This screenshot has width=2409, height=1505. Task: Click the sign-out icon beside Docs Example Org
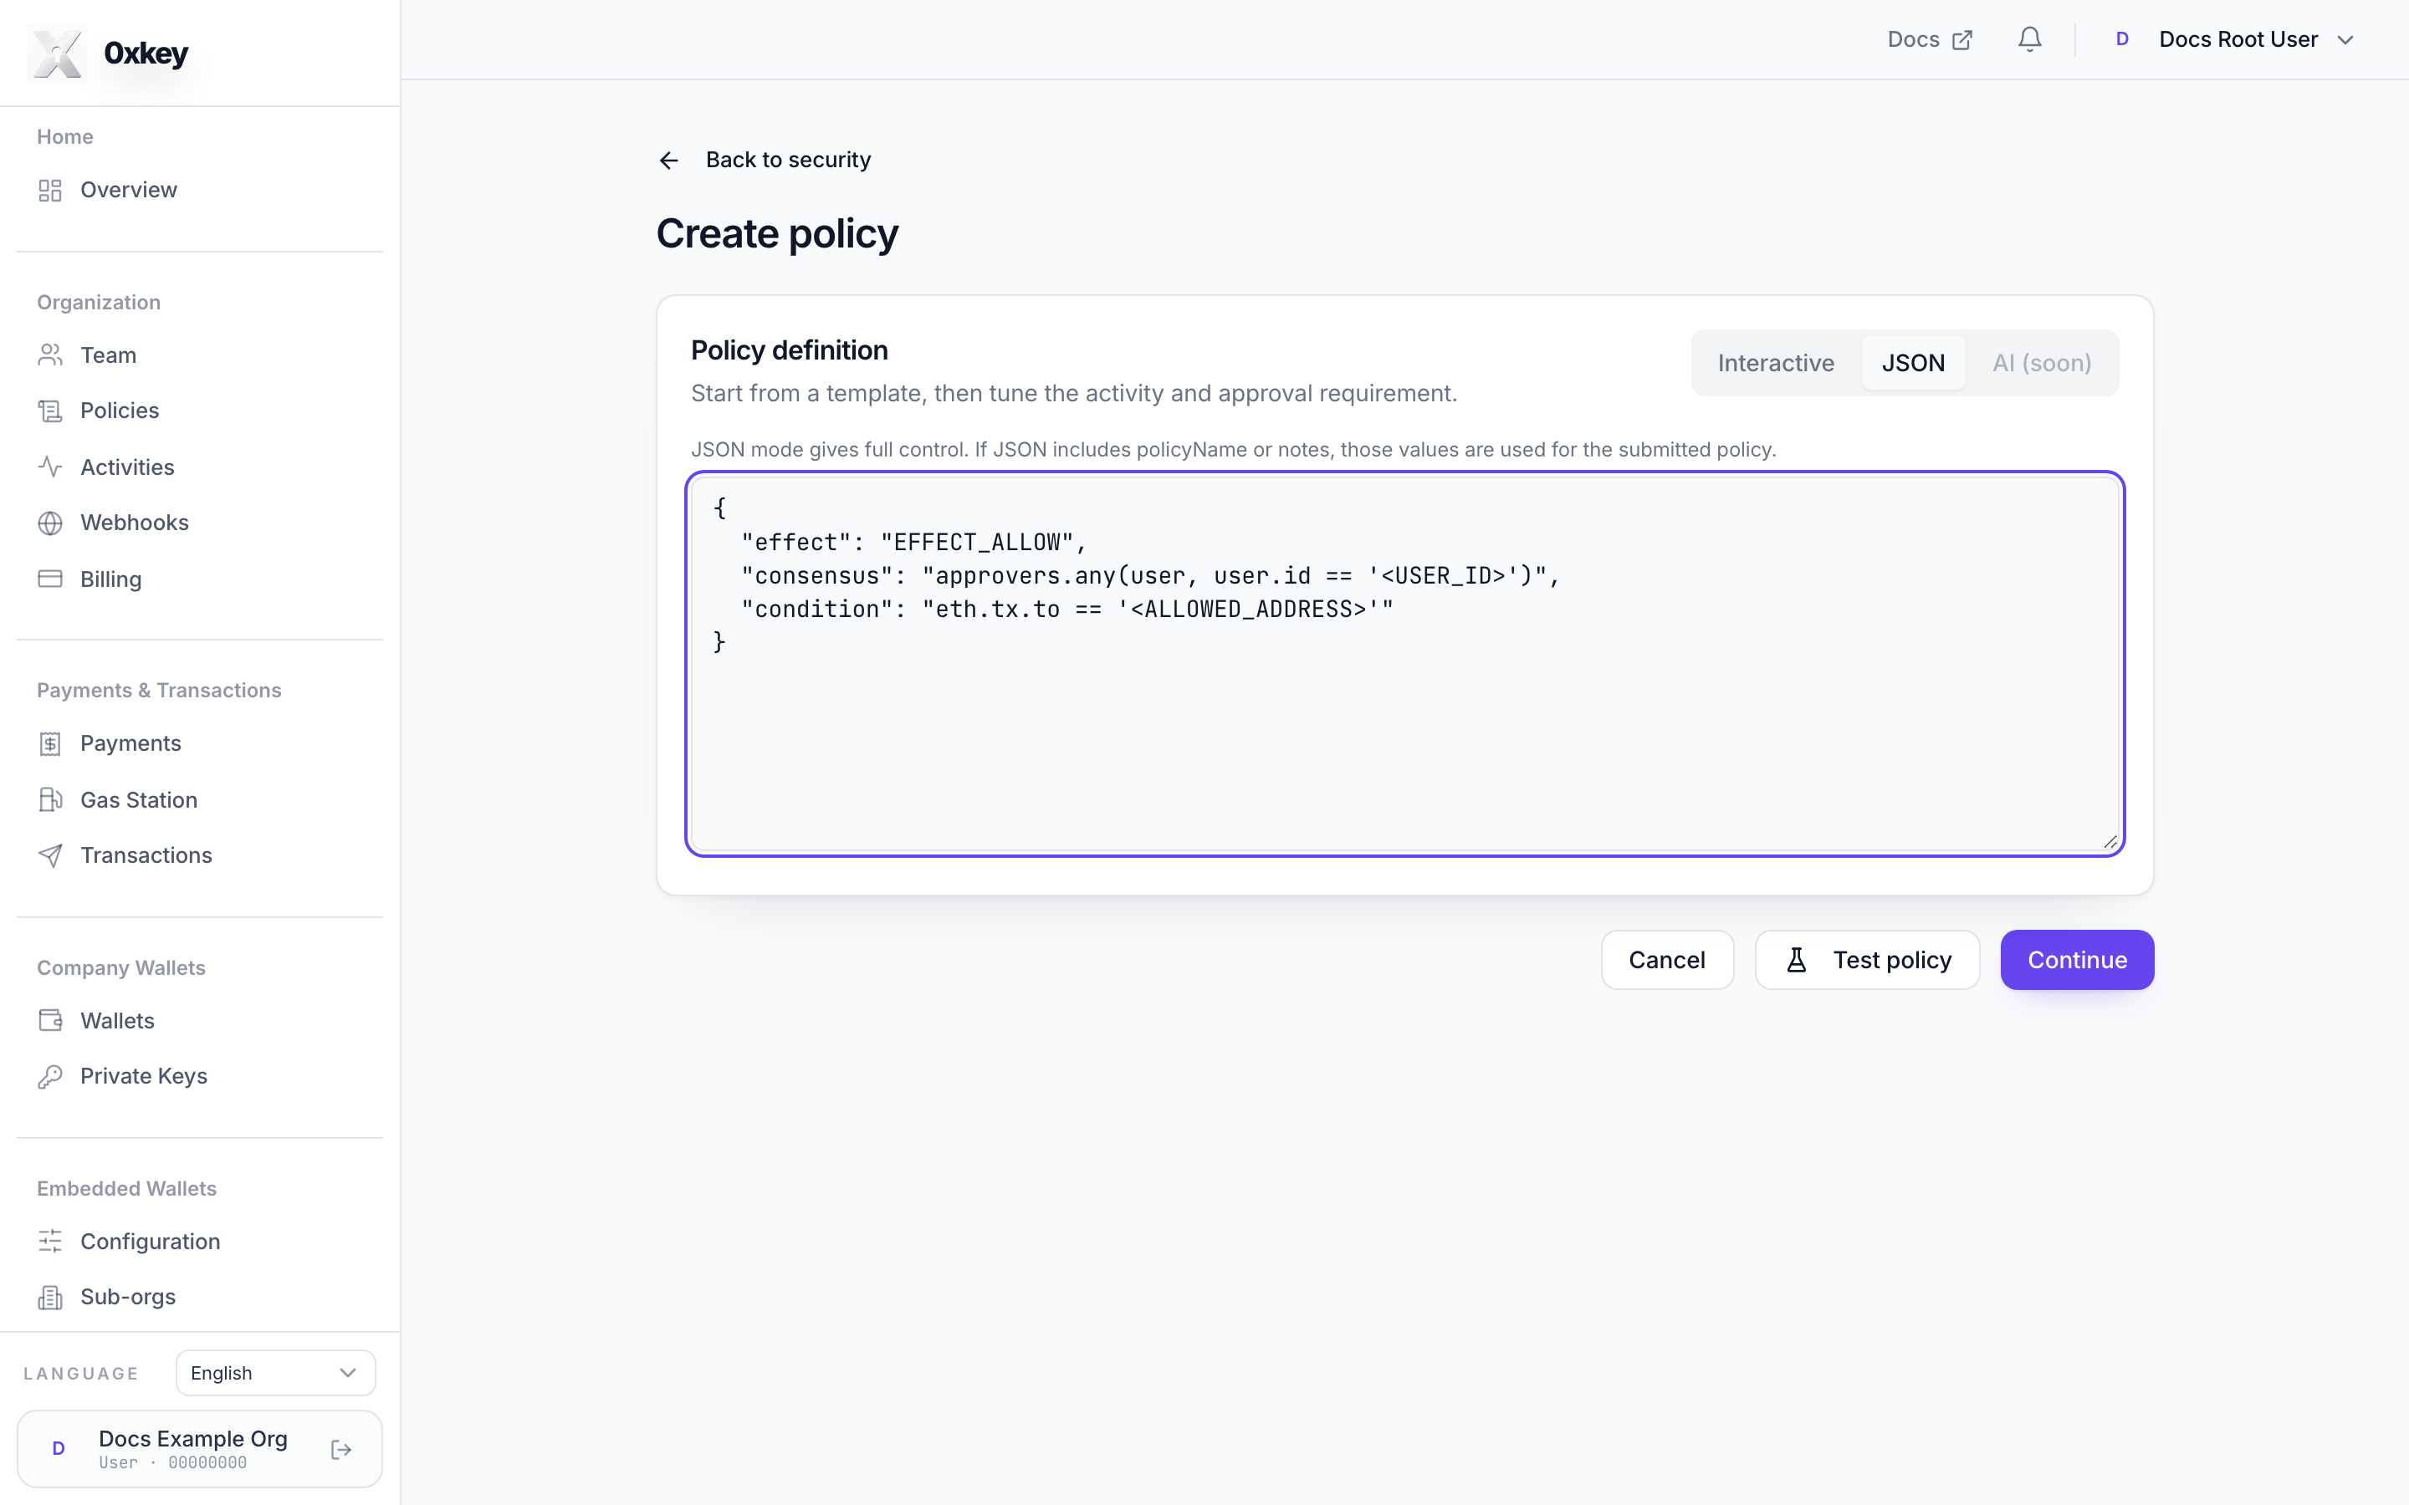[x=340, y=1449]
